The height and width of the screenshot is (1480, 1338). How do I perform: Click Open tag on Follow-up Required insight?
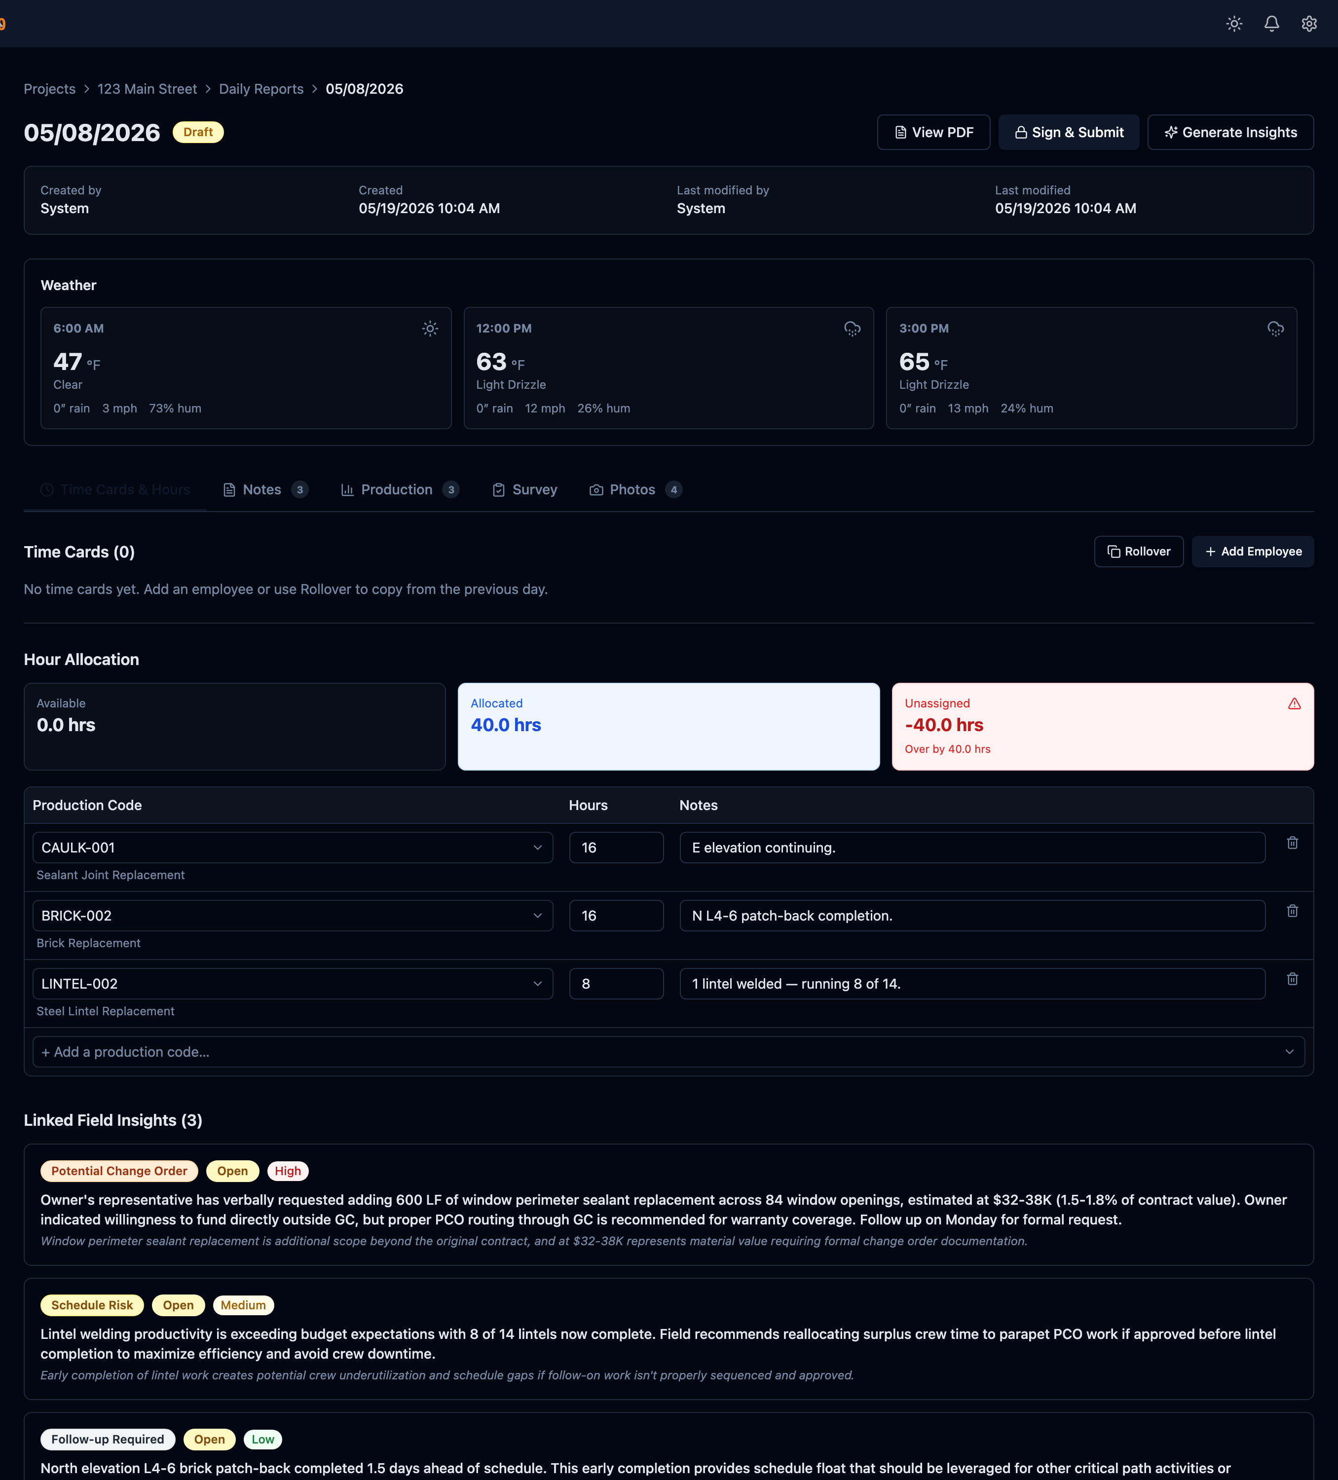(x=209, y=1440)
